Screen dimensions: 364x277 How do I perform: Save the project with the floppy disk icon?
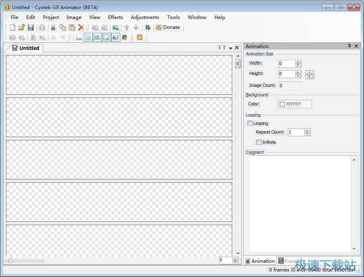(31, 27)
